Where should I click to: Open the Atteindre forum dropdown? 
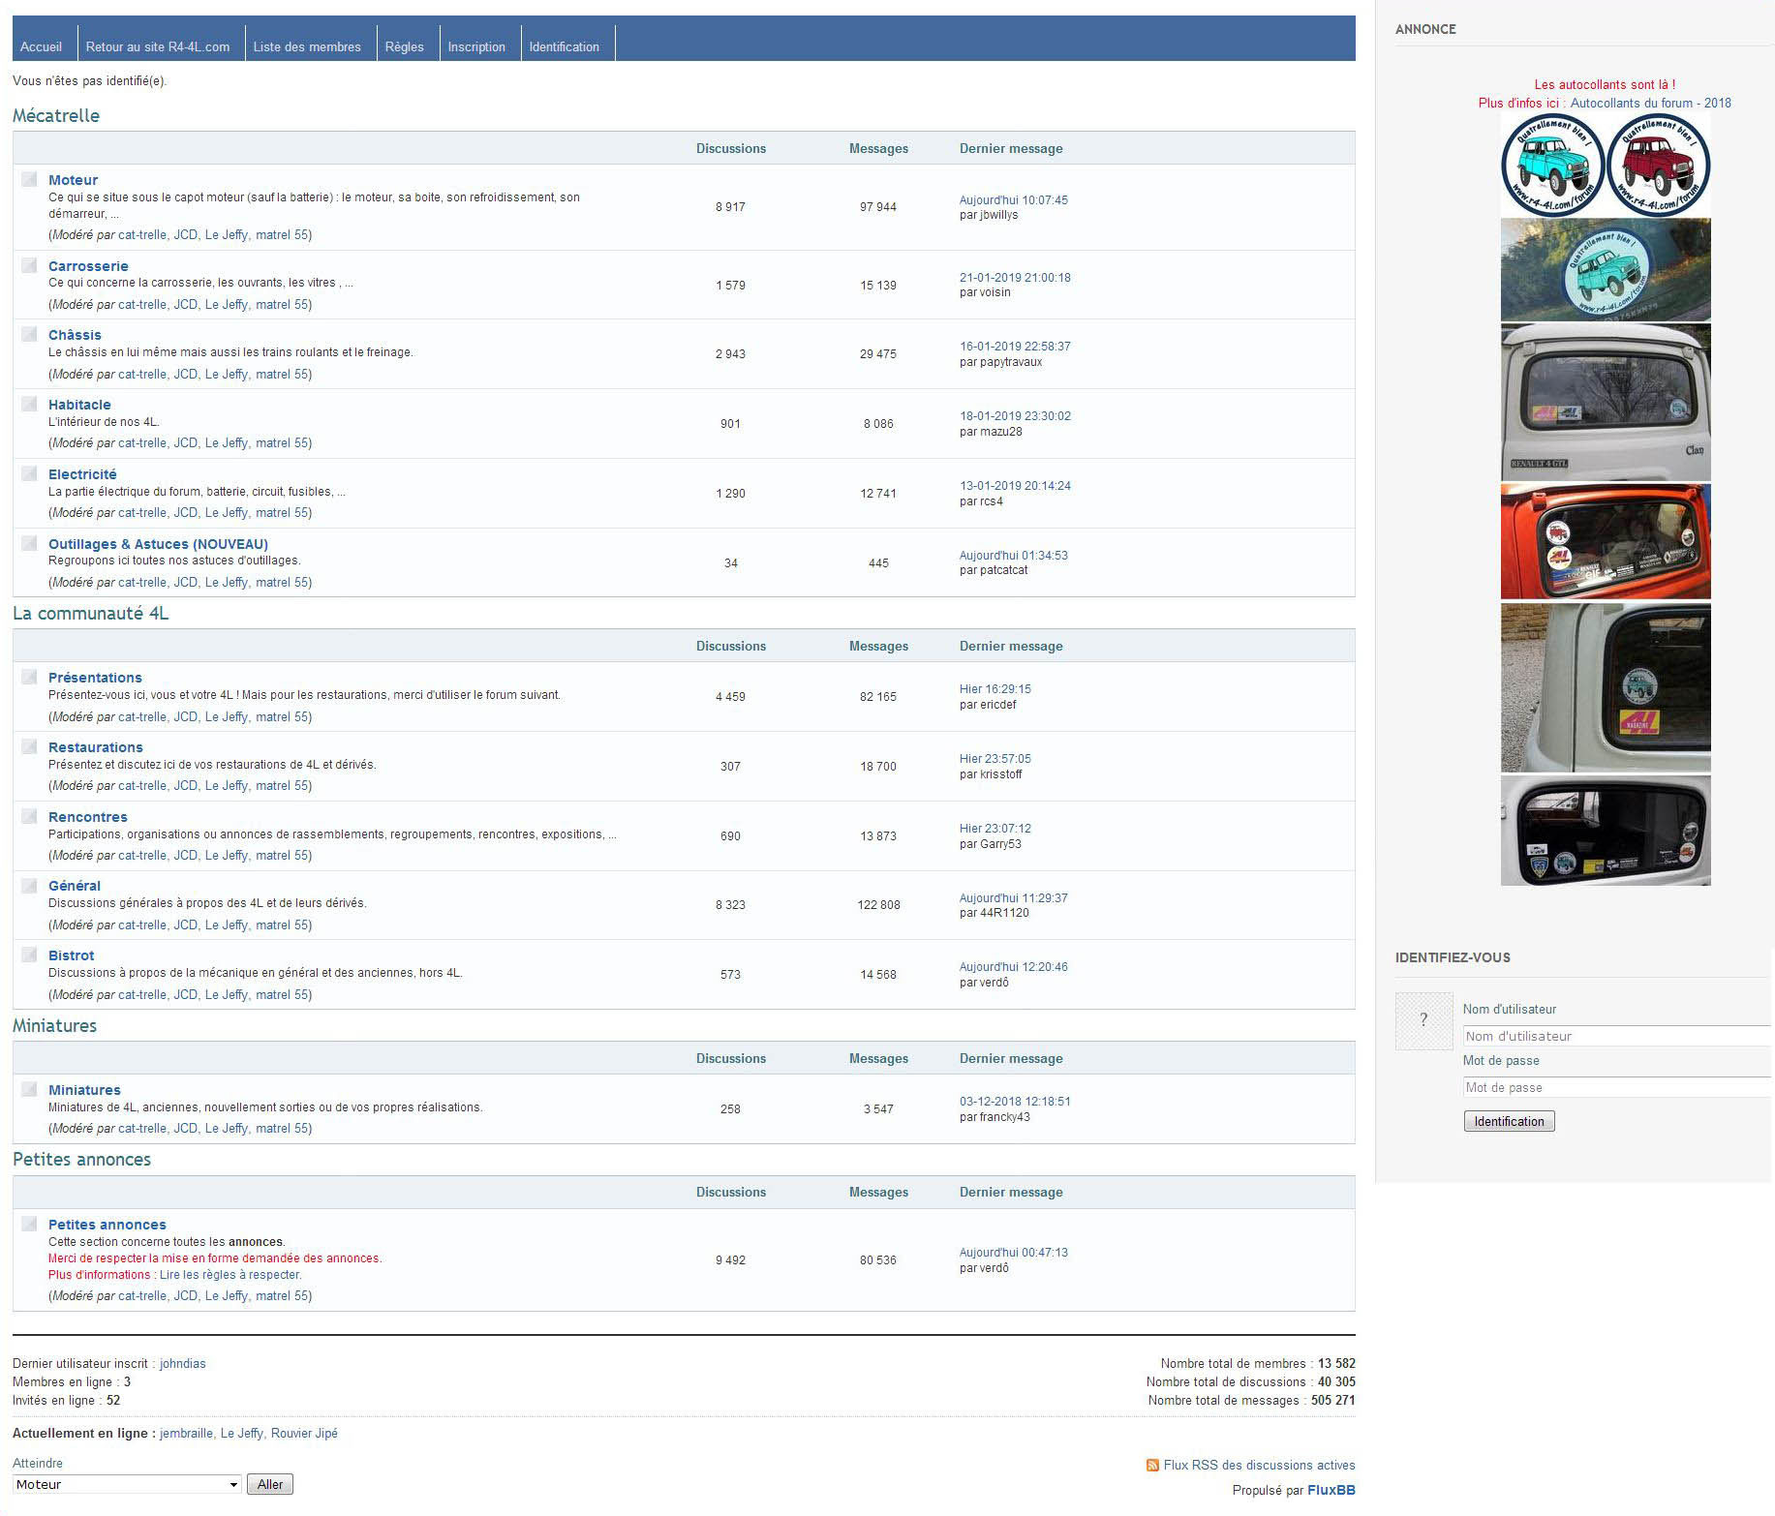click(x=127, y=1484)
